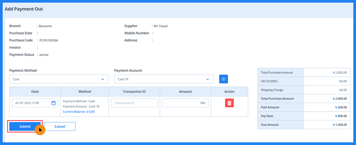Select the Action column header
This screenshot has width=356, height=145.
coord(229,92)
